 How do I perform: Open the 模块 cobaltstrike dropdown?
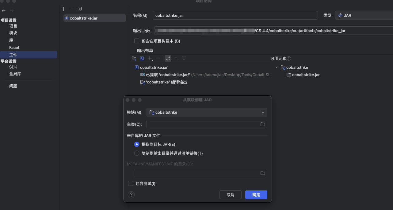pyautogui.click(x=207, y=112)
